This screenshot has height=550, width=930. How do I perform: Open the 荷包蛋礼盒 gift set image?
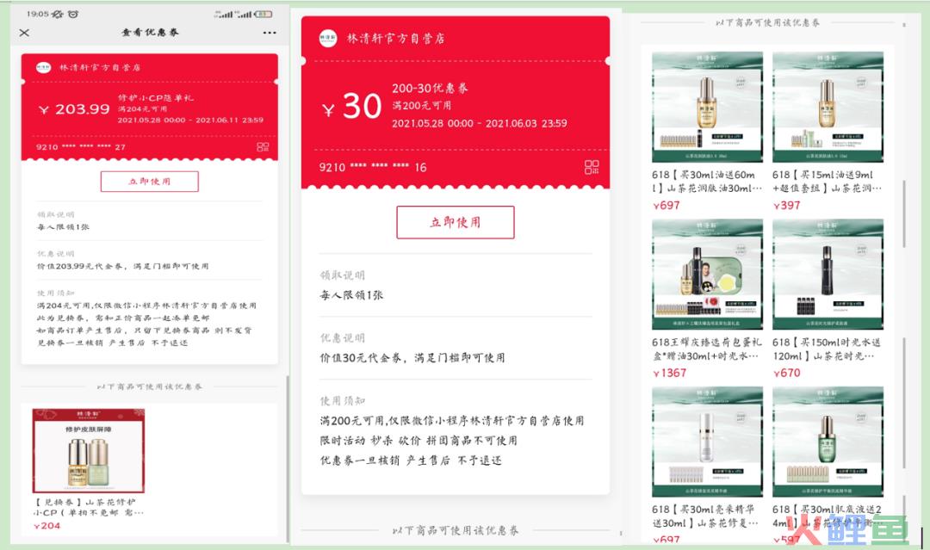pyautogui.click(x=707, y=275)
